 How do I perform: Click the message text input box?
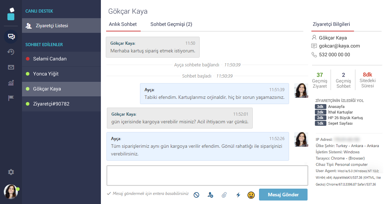coord(207,175)
